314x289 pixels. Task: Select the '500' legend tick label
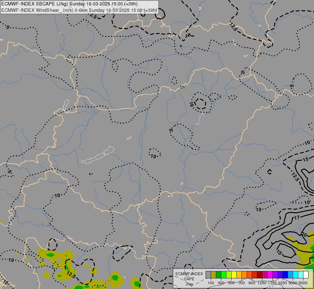[x=231, y=283]
